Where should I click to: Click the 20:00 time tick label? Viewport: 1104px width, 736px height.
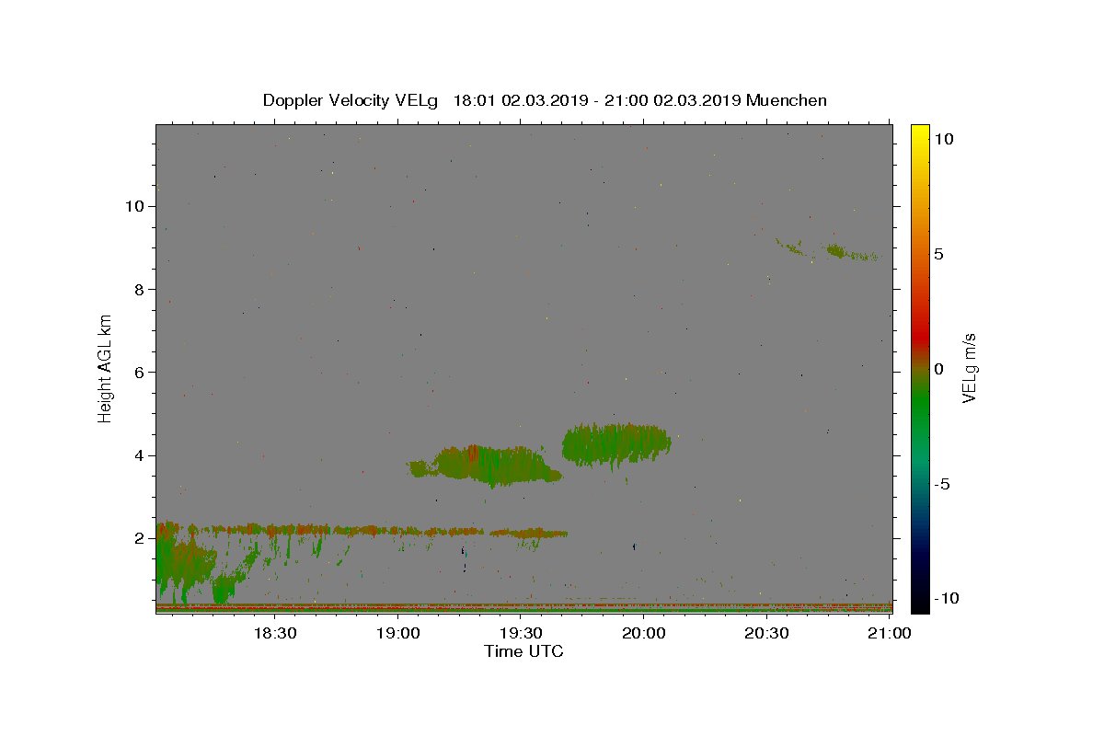pos(644,633)
